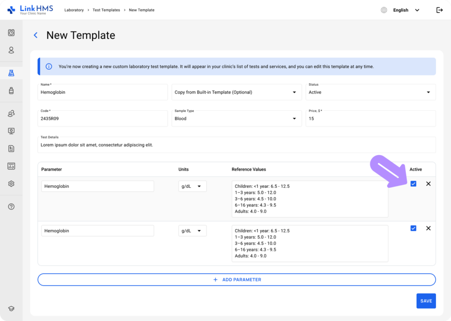The height and width of the screenshot is (321, 451).
Task: Open the appointments calendar sidebar icon
Action: point(11,33)
